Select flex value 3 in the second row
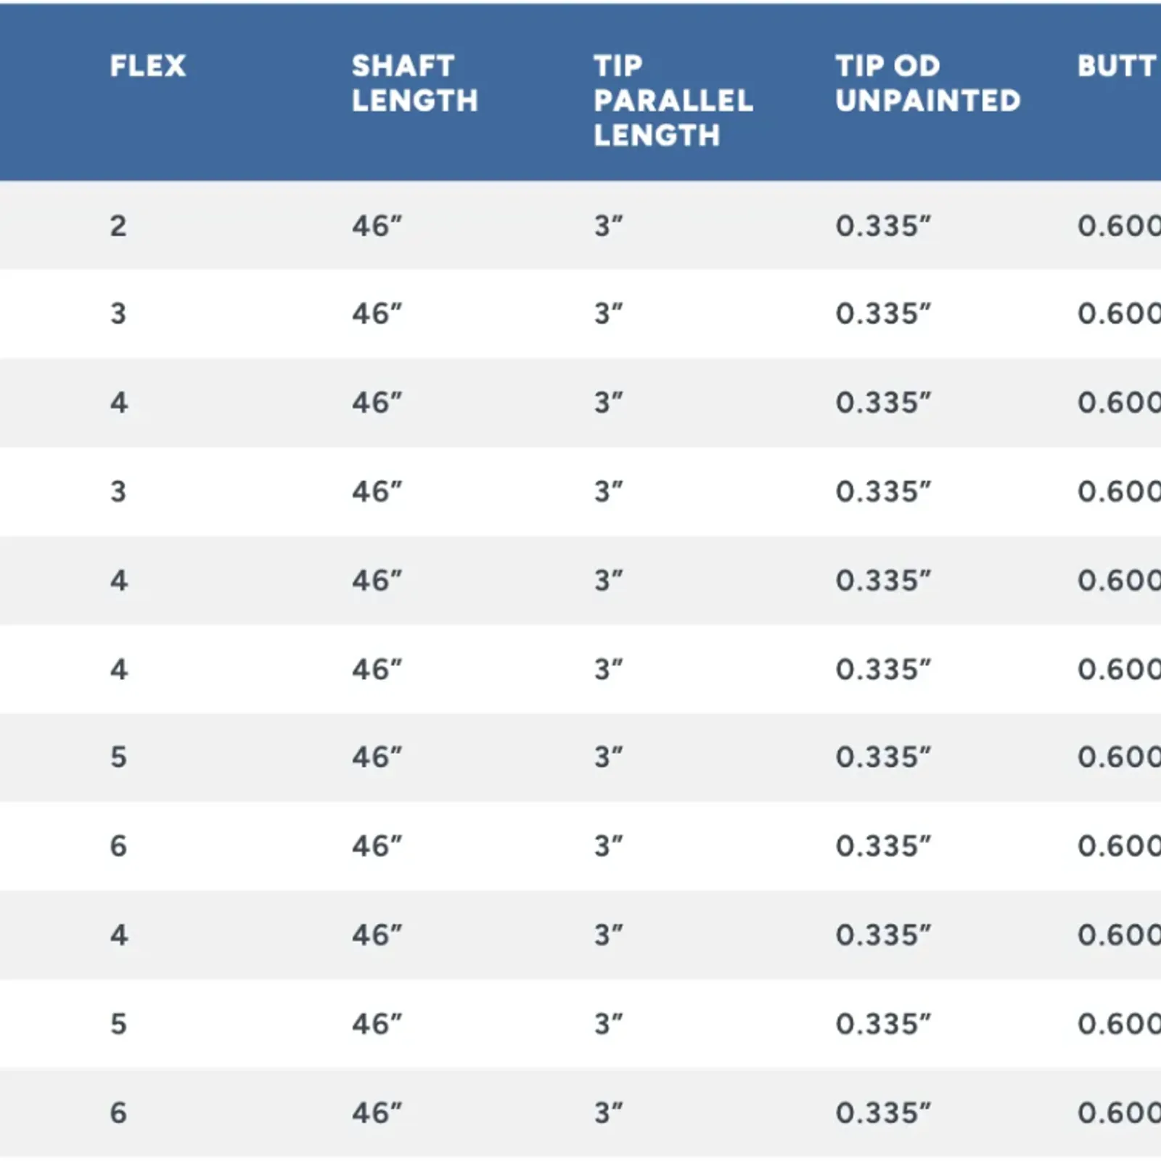 tap(118, 314)
